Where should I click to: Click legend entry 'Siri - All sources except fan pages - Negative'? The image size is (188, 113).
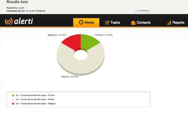tap(36, 104)
